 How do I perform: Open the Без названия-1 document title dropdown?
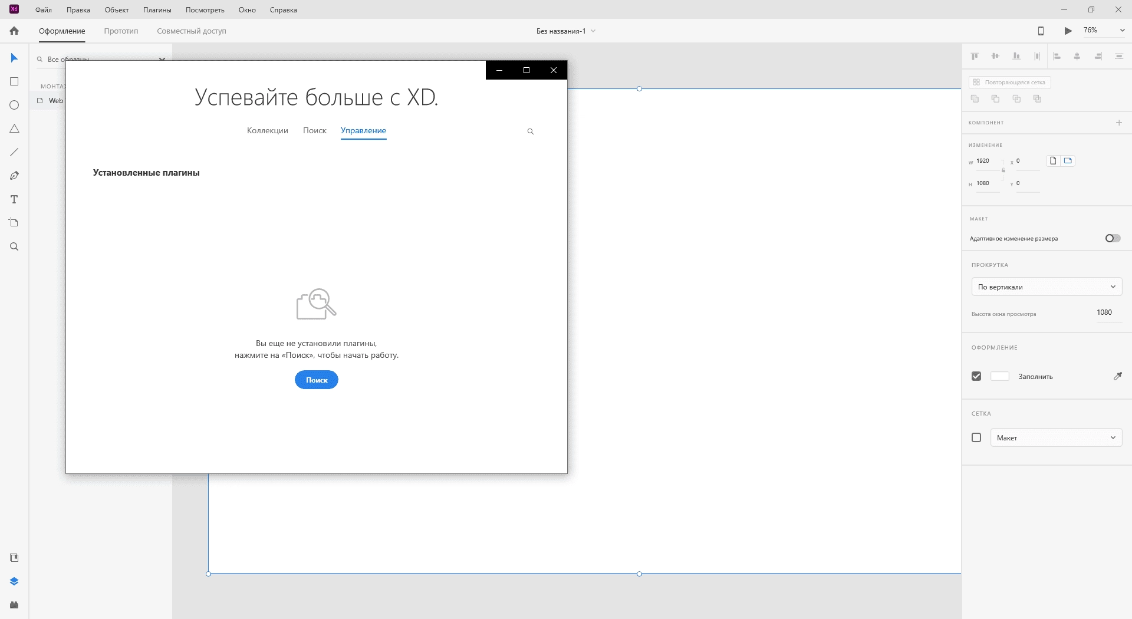point(566,31)
